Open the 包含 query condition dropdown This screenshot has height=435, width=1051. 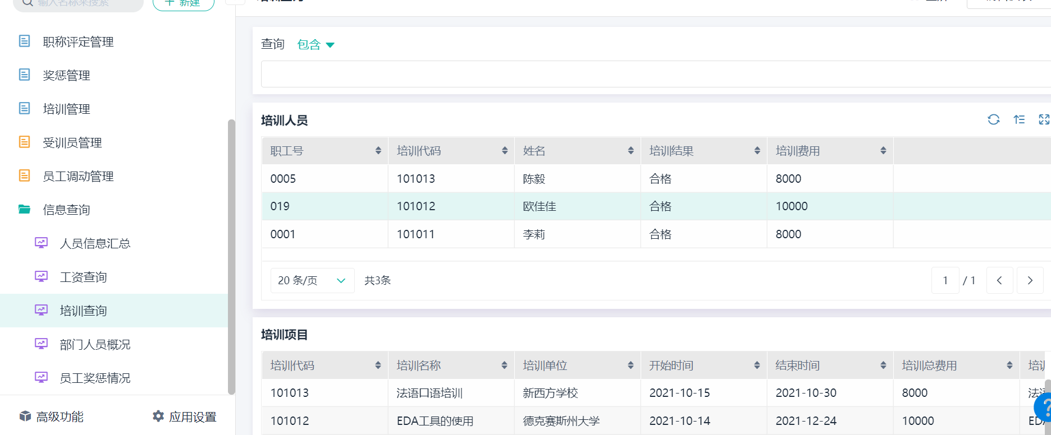point(316,45)
